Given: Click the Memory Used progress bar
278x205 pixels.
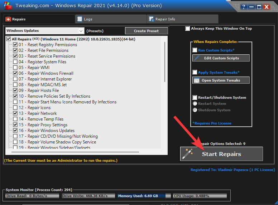Looking at the screenshot, I should (143, 196).
